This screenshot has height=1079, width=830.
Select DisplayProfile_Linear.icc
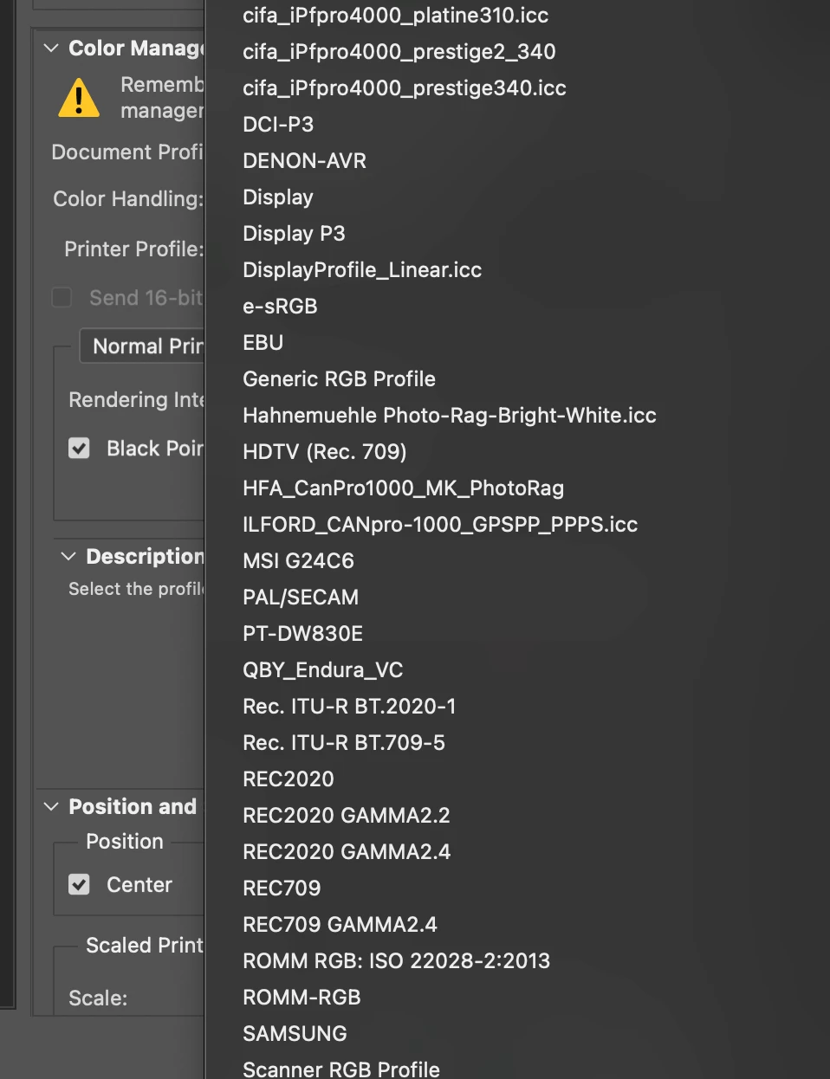[362, 270]
